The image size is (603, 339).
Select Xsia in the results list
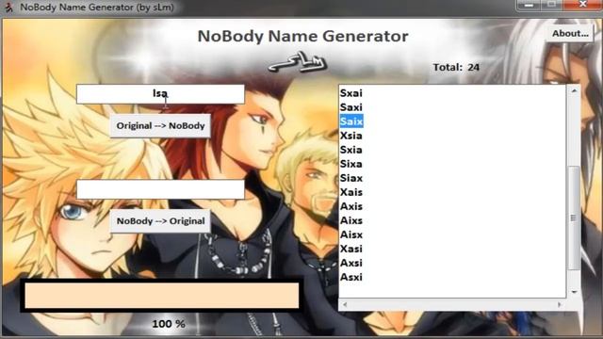351,136
